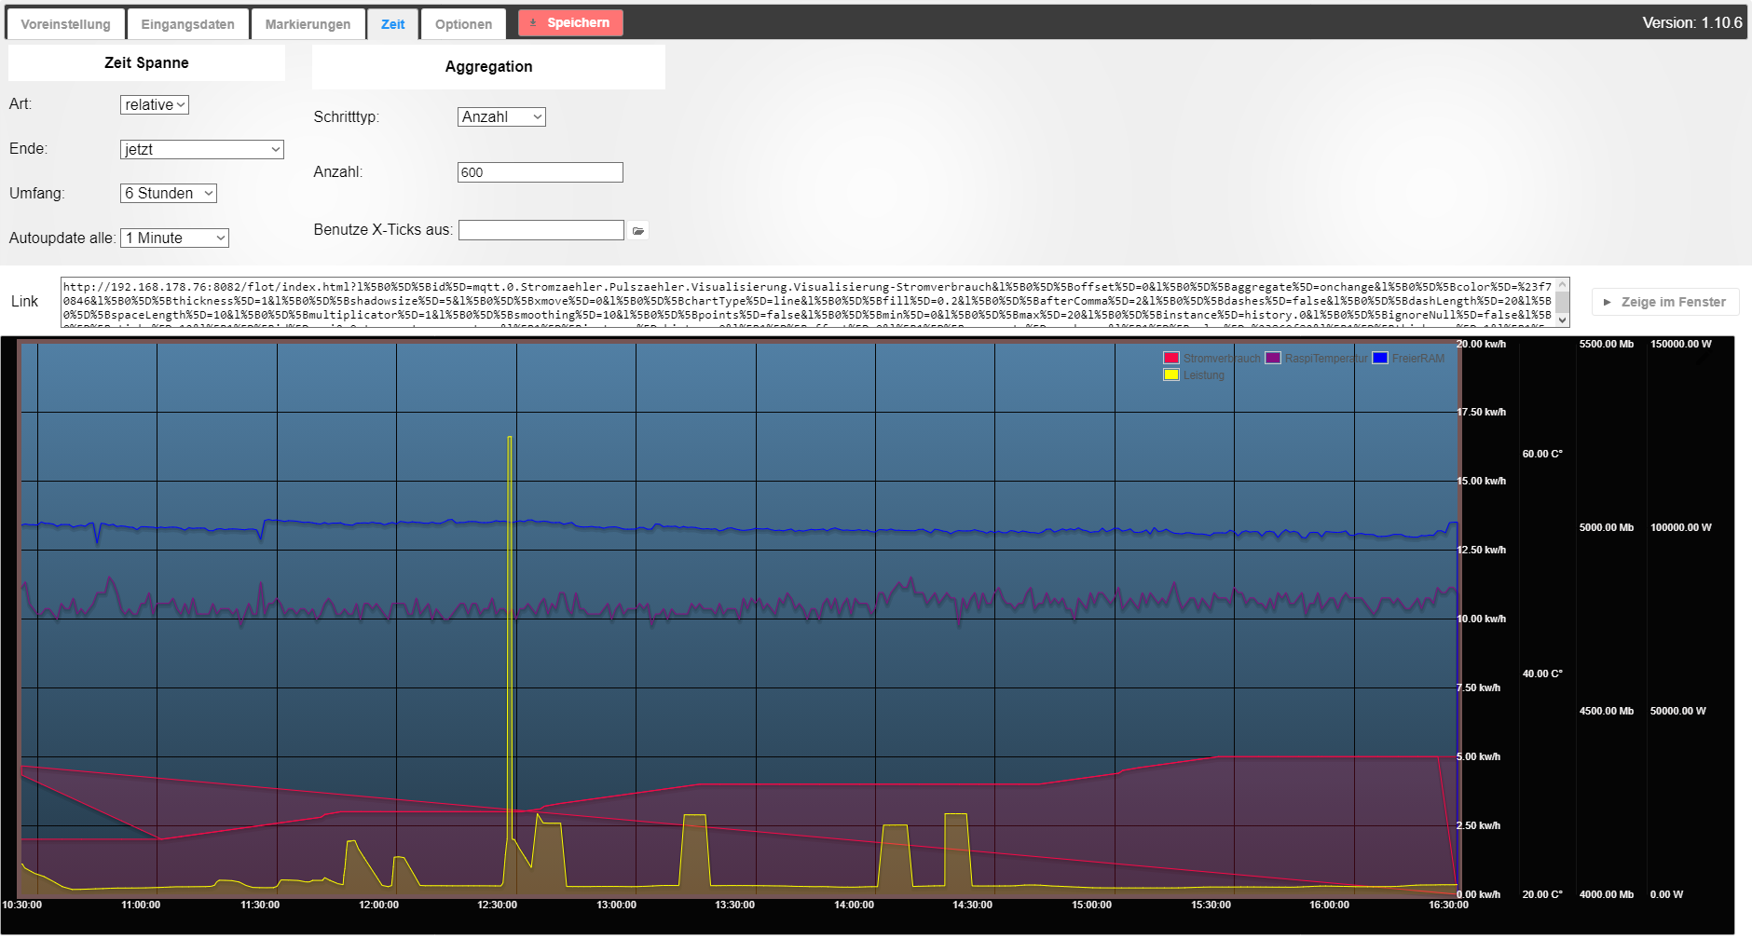Image resolution: width=1752 pixels, height=939 pixels.
Task: Click the Anzahl field containing 600
Action: pyautogui.click(x=541, y=172)
